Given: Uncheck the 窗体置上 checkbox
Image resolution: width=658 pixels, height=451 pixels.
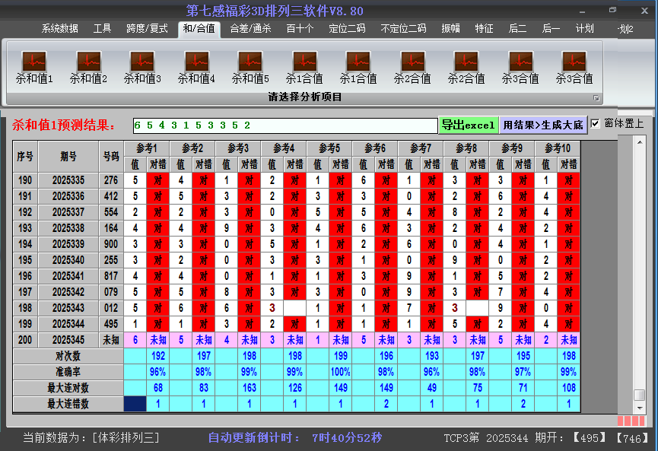Looking at the screenshot, I should point(596,123).
